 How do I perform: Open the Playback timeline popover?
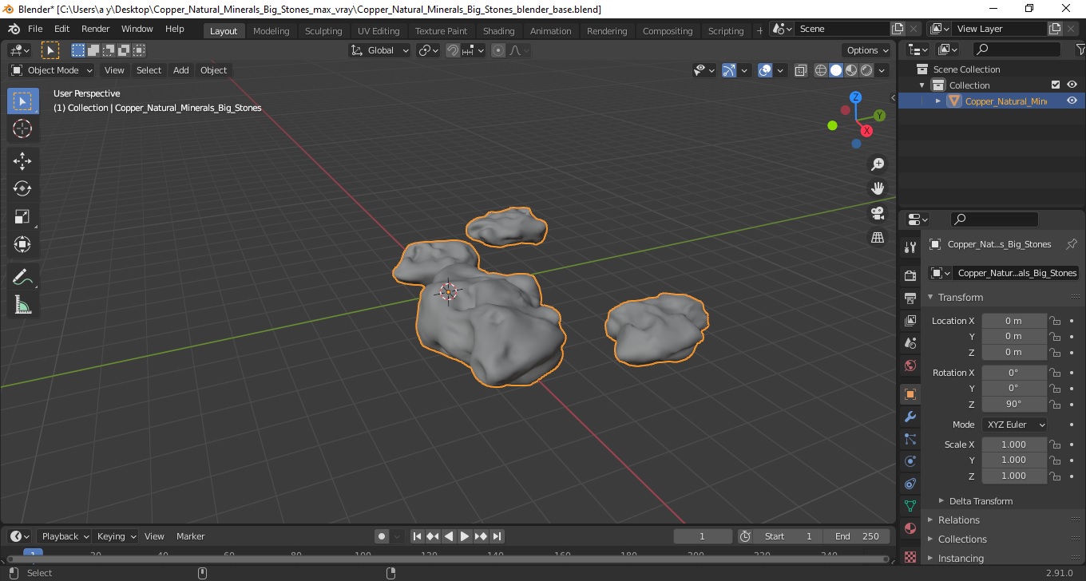pyautogui.click(x=64, y=536)
